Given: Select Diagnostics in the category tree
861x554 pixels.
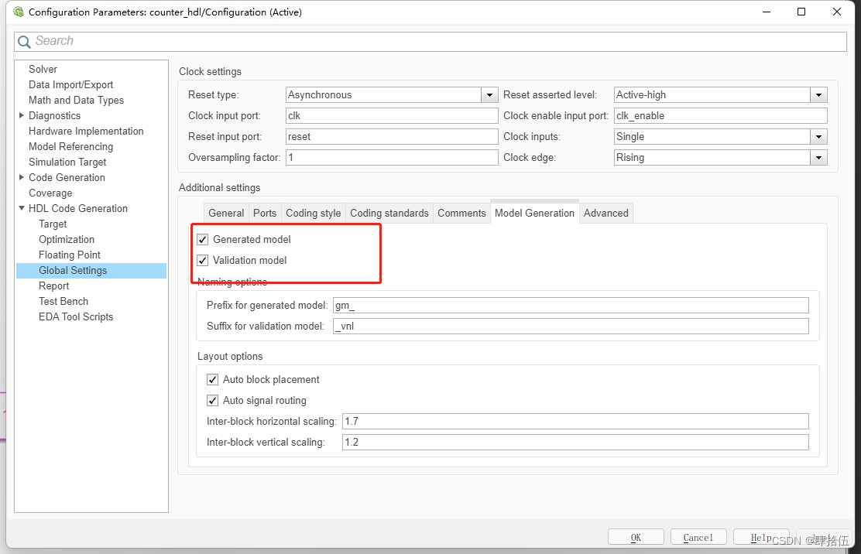Looking at the screenshot, I should click(x=54, y=115).
